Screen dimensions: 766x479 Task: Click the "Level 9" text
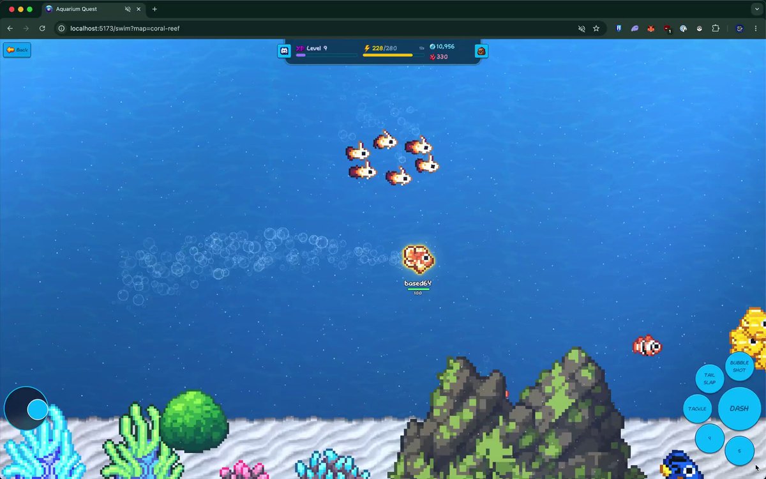(x=317, y=48)
